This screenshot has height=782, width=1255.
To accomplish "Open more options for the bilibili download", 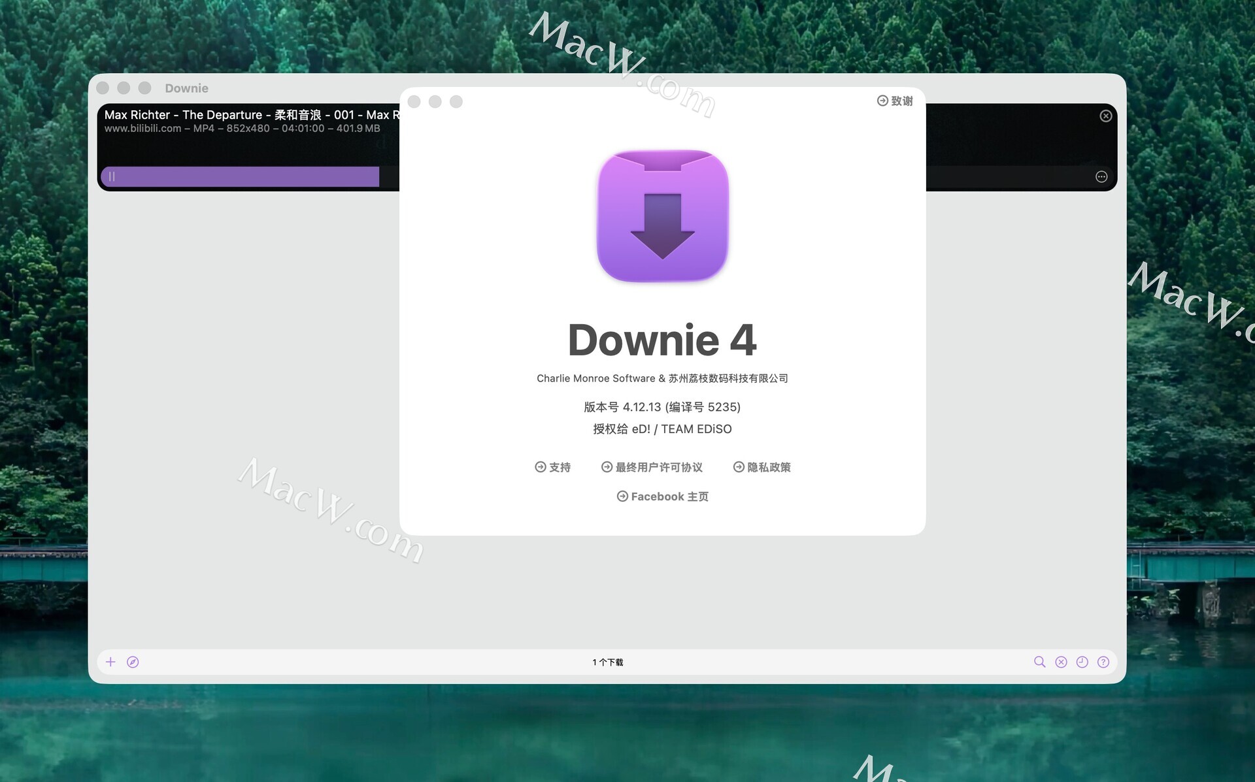I will 1101,176.
